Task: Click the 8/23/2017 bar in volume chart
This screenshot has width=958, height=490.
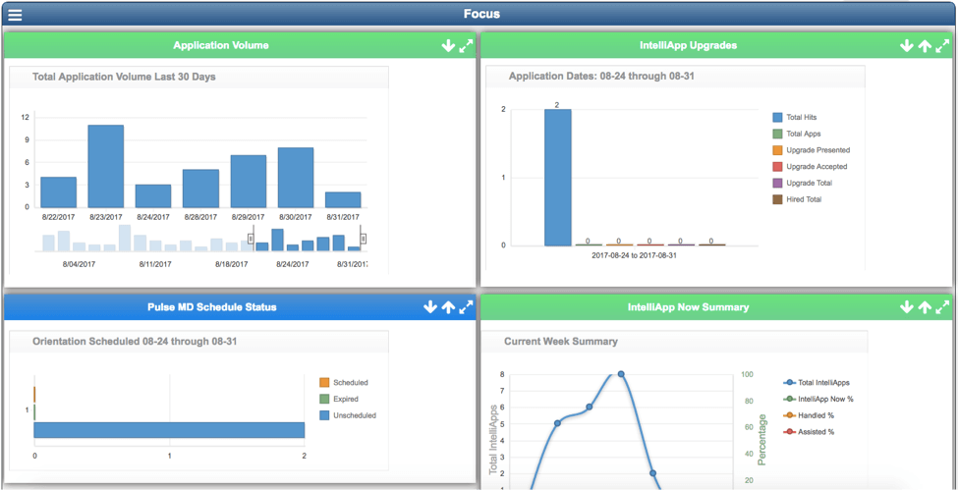Action: click(106, 166)
